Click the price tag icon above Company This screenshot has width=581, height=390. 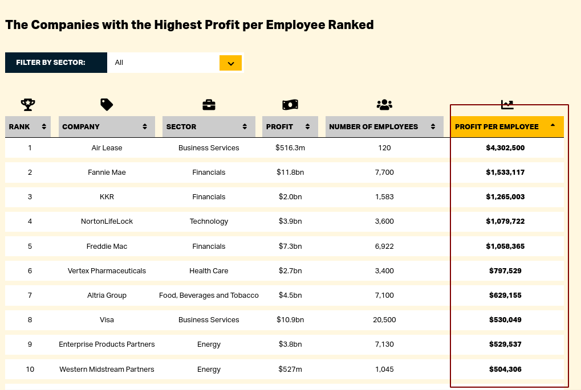click(107, 105)
